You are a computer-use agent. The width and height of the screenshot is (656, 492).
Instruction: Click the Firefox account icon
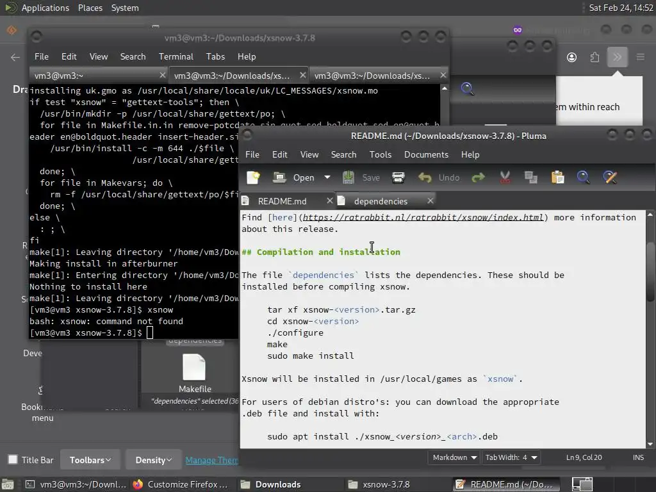[x=571, y=57]
